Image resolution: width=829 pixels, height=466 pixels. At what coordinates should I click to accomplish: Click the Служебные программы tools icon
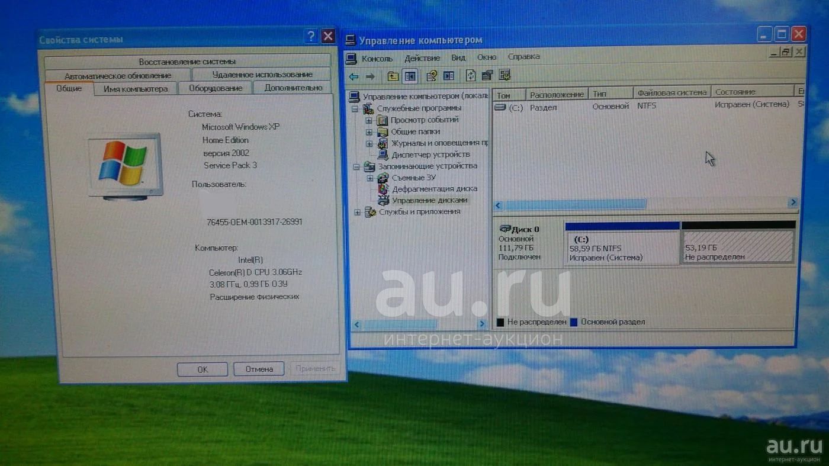click(368, 108)
